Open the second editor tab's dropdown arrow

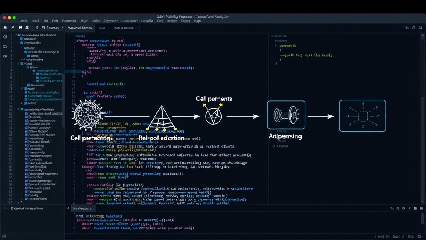pyautogui.click(x=108, y=28)
